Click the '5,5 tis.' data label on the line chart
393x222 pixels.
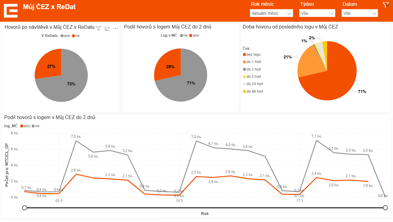(x=334, y=148)
